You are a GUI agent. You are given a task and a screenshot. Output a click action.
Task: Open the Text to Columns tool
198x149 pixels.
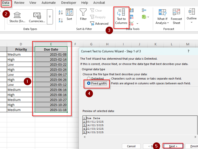pyautogui.click(x=121, y=16)
